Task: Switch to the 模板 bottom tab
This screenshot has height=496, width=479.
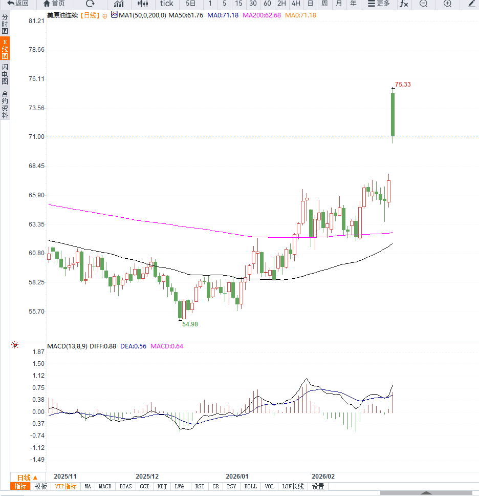Action: [40, 486]
